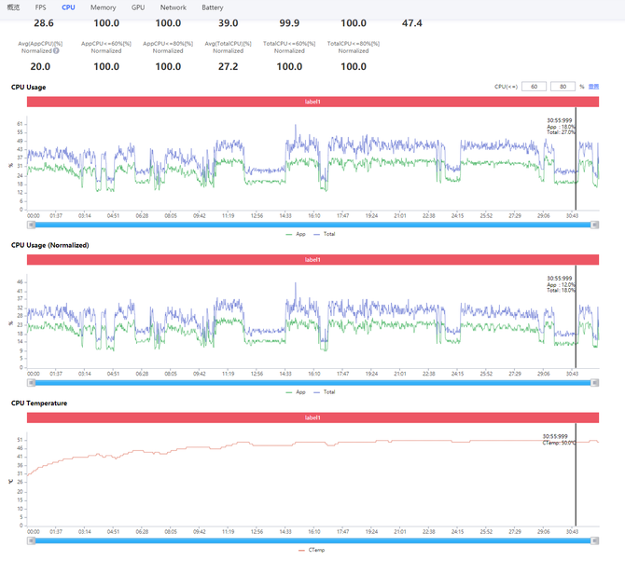The height and width of the screenshot is (561, 625).
Task: Hide the Total series in CPU Usage (Normalized)
Action: (x=326, y=392)
